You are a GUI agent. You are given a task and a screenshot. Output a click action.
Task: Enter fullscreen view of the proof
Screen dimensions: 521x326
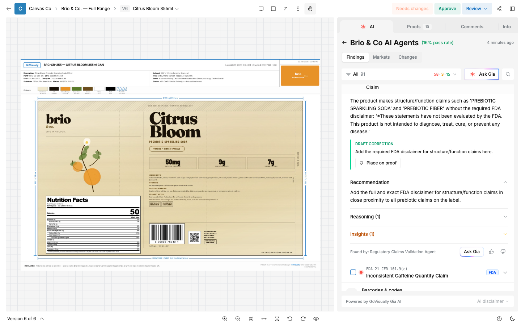(x=277, y=319)
